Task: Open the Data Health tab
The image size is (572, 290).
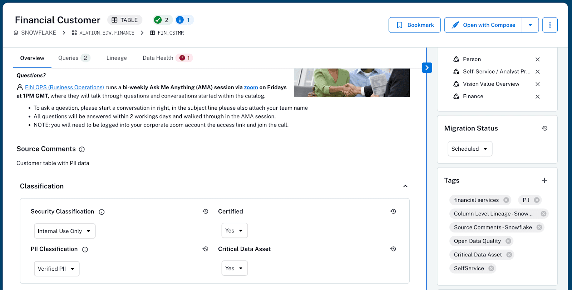Action: [158, 58]
